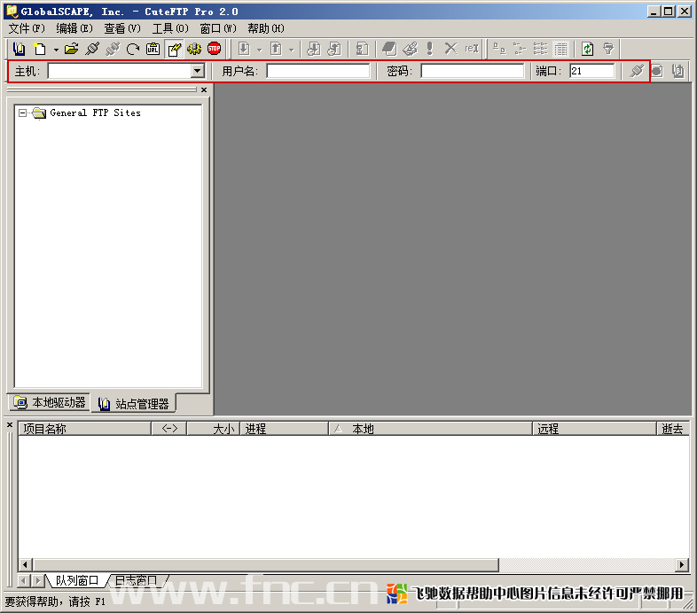The image size is (697, 613).
Task: Click the add-to-site-manager icon at bar end
Action: (677, 71)
